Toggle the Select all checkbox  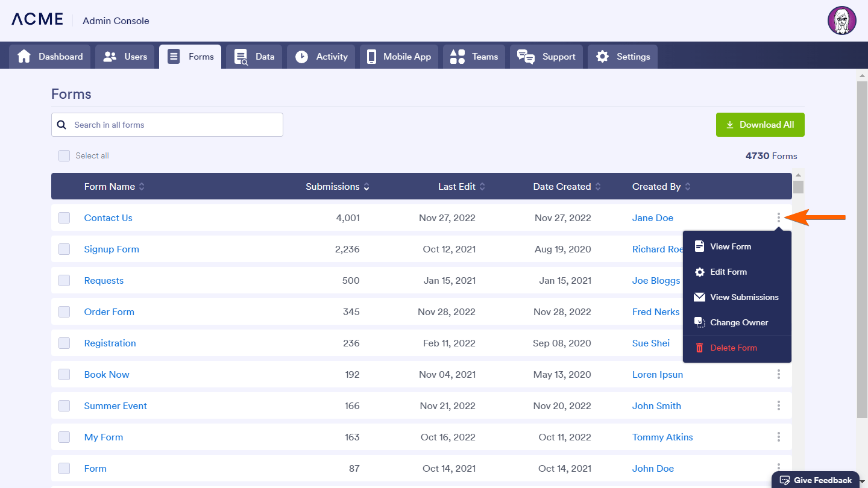[64, 155]
